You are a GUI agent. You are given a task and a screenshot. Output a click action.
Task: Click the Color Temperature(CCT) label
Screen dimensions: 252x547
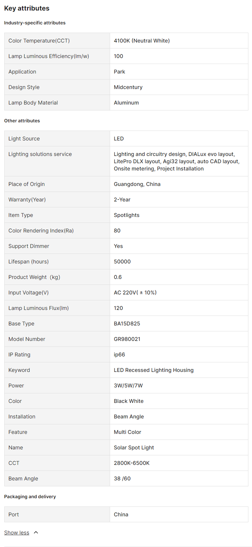coord(39,41)
